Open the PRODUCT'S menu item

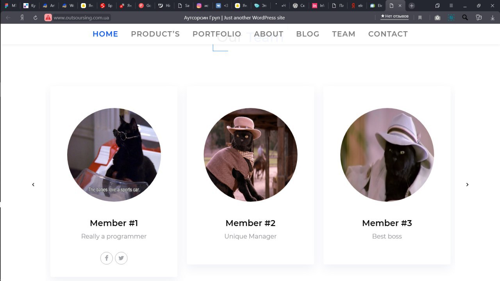coord(155,34)
